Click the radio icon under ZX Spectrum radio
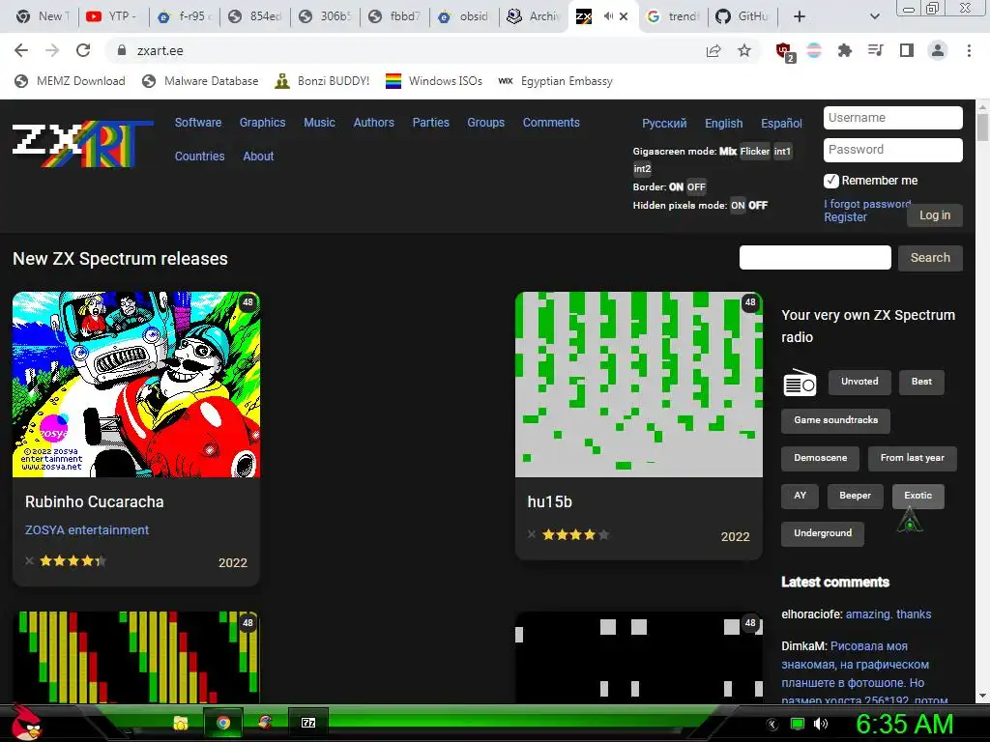 800,383
